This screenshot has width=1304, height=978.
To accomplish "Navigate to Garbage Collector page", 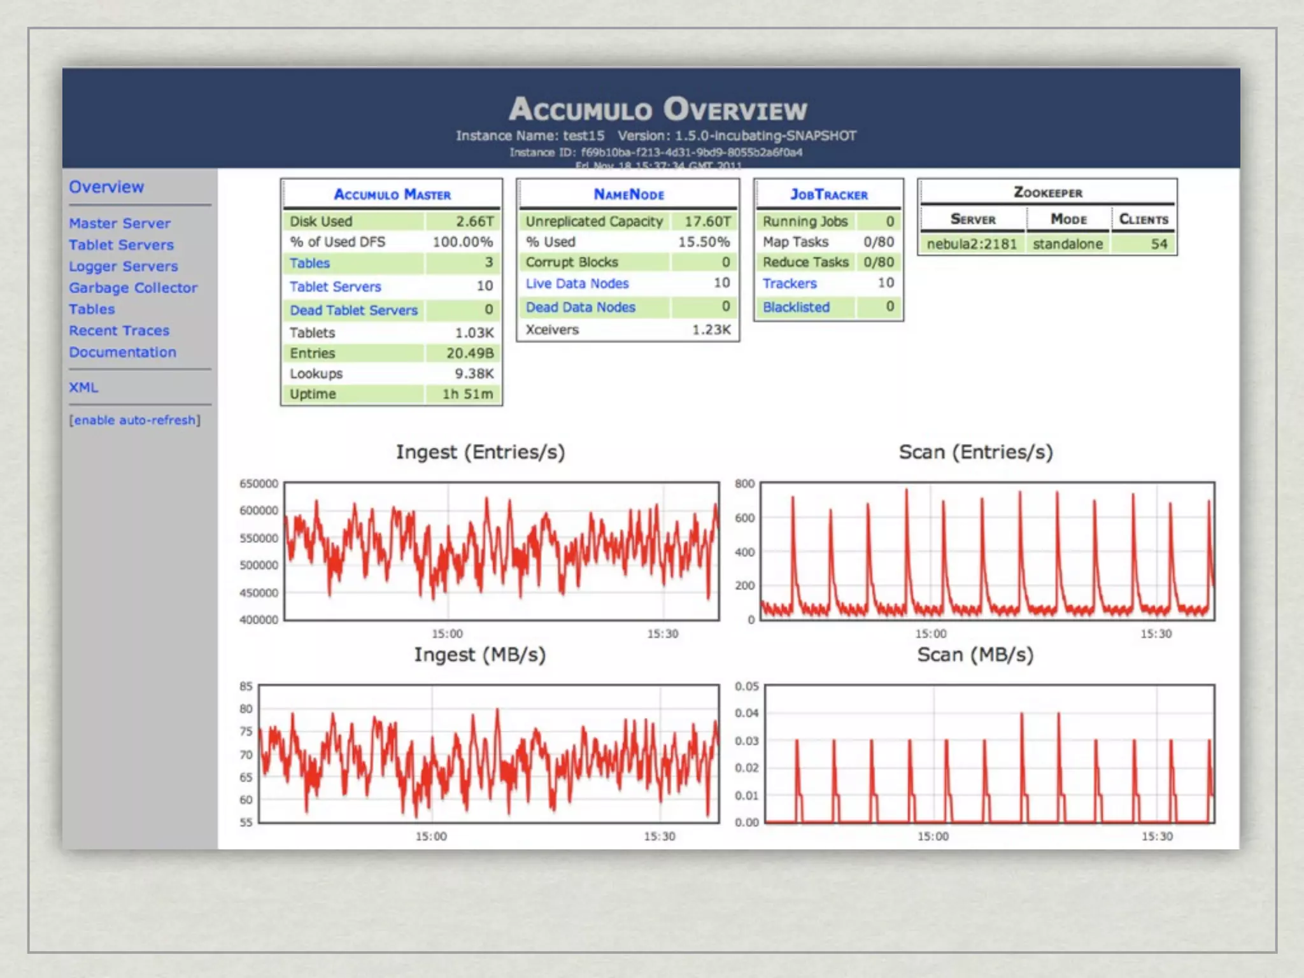I will click(133, 288).
